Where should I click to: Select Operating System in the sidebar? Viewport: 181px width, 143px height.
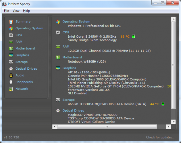pyautogui.click(x=29, y=28)
